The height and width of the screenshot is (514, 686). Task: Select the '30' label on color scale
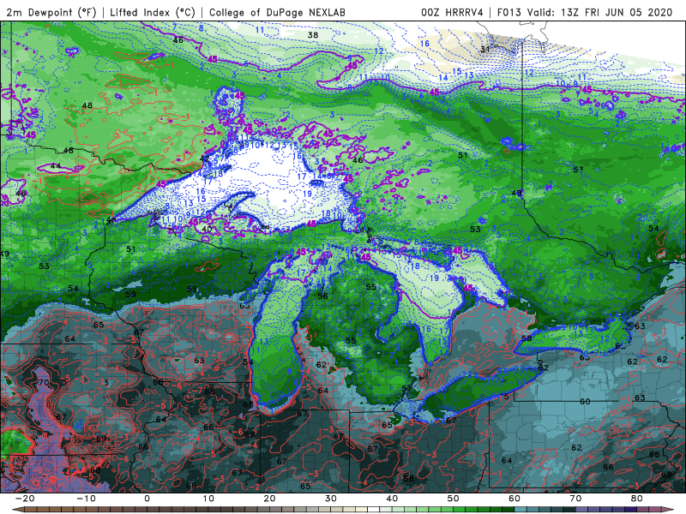(x=331, y=499)
